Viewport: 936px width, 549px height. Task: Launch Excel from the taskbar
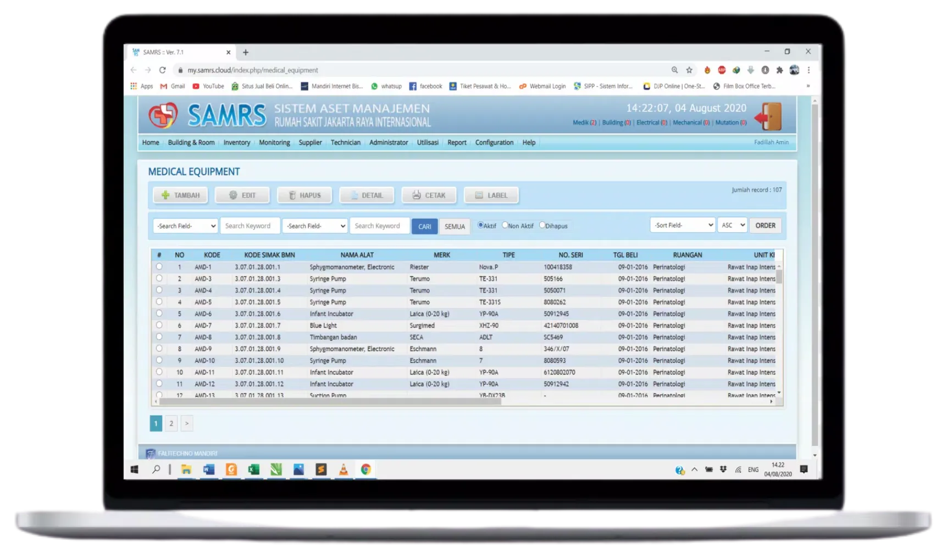[253, 469]
